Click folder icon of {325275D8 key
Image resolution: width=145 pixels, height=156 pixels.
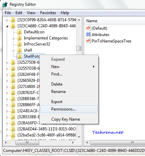coord(13,62)
